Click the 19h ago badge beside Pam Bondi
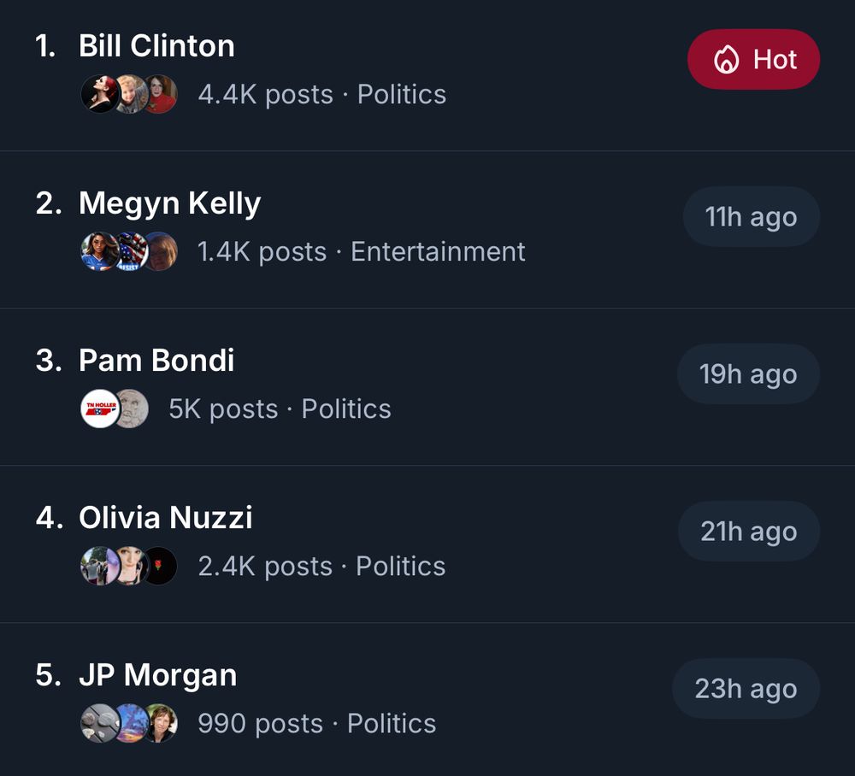Viewport: 855px width, 776px height. coord(748,374)
